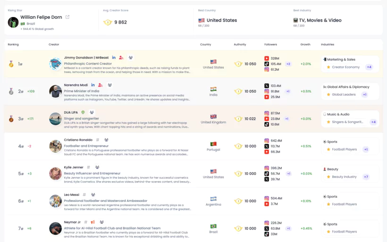Open Willian Felipe Dorn rising star link
The image size is (387, 242).
(x=41, y=17)
